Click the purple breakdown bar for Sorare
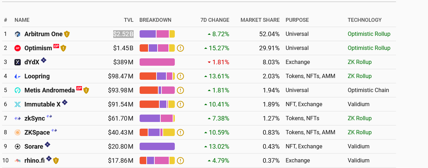 [x=157, y=147]
